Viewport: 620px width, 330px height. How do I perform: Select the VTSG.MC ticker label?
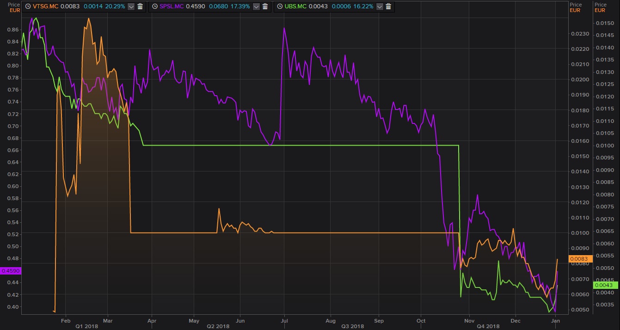[x=46, y=6]
